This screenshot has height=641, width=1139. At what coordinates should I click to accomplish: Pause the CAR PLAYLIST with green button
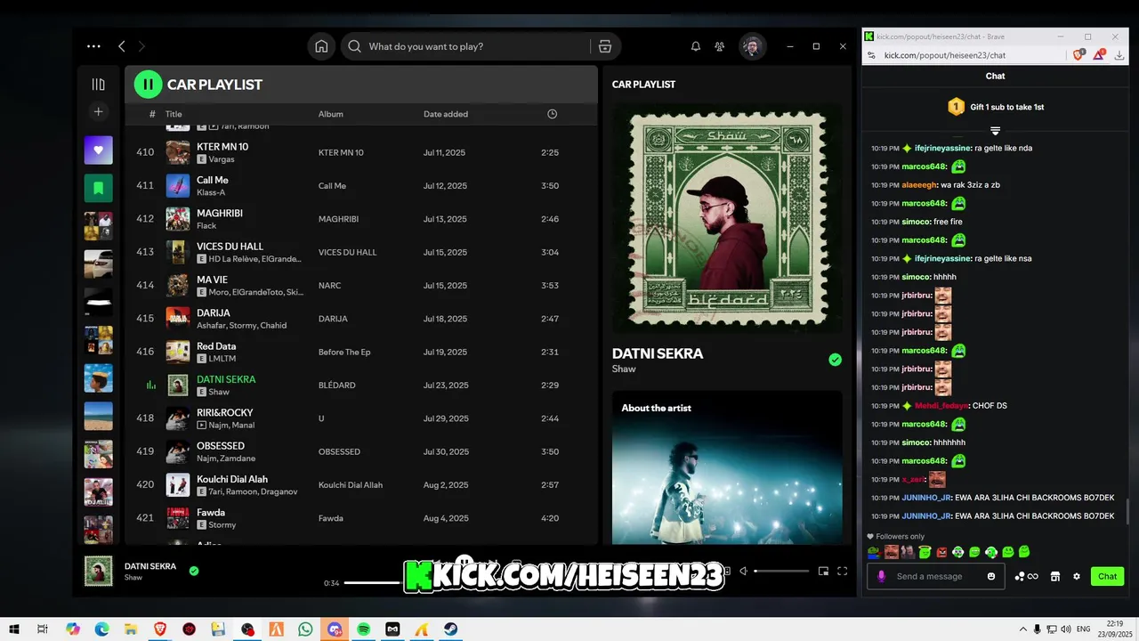coord(148,85)
